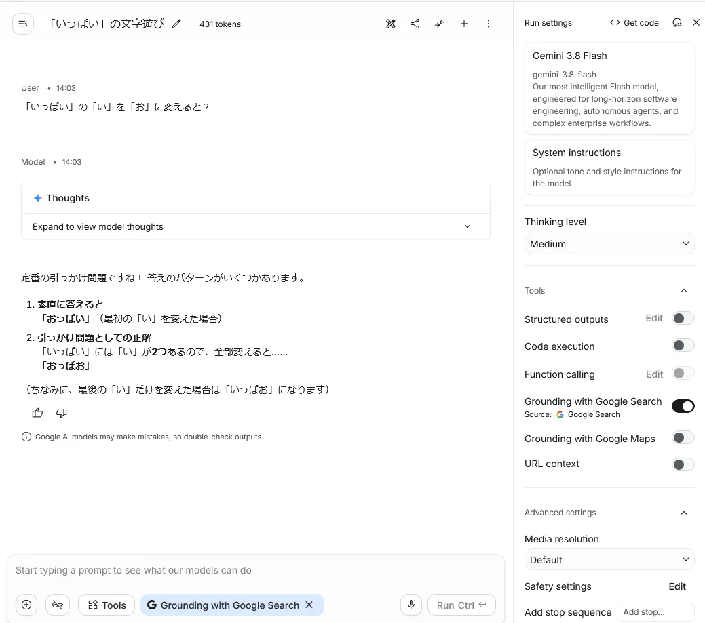
Task: Focus the prompt text input field
Action: point(255,570)
